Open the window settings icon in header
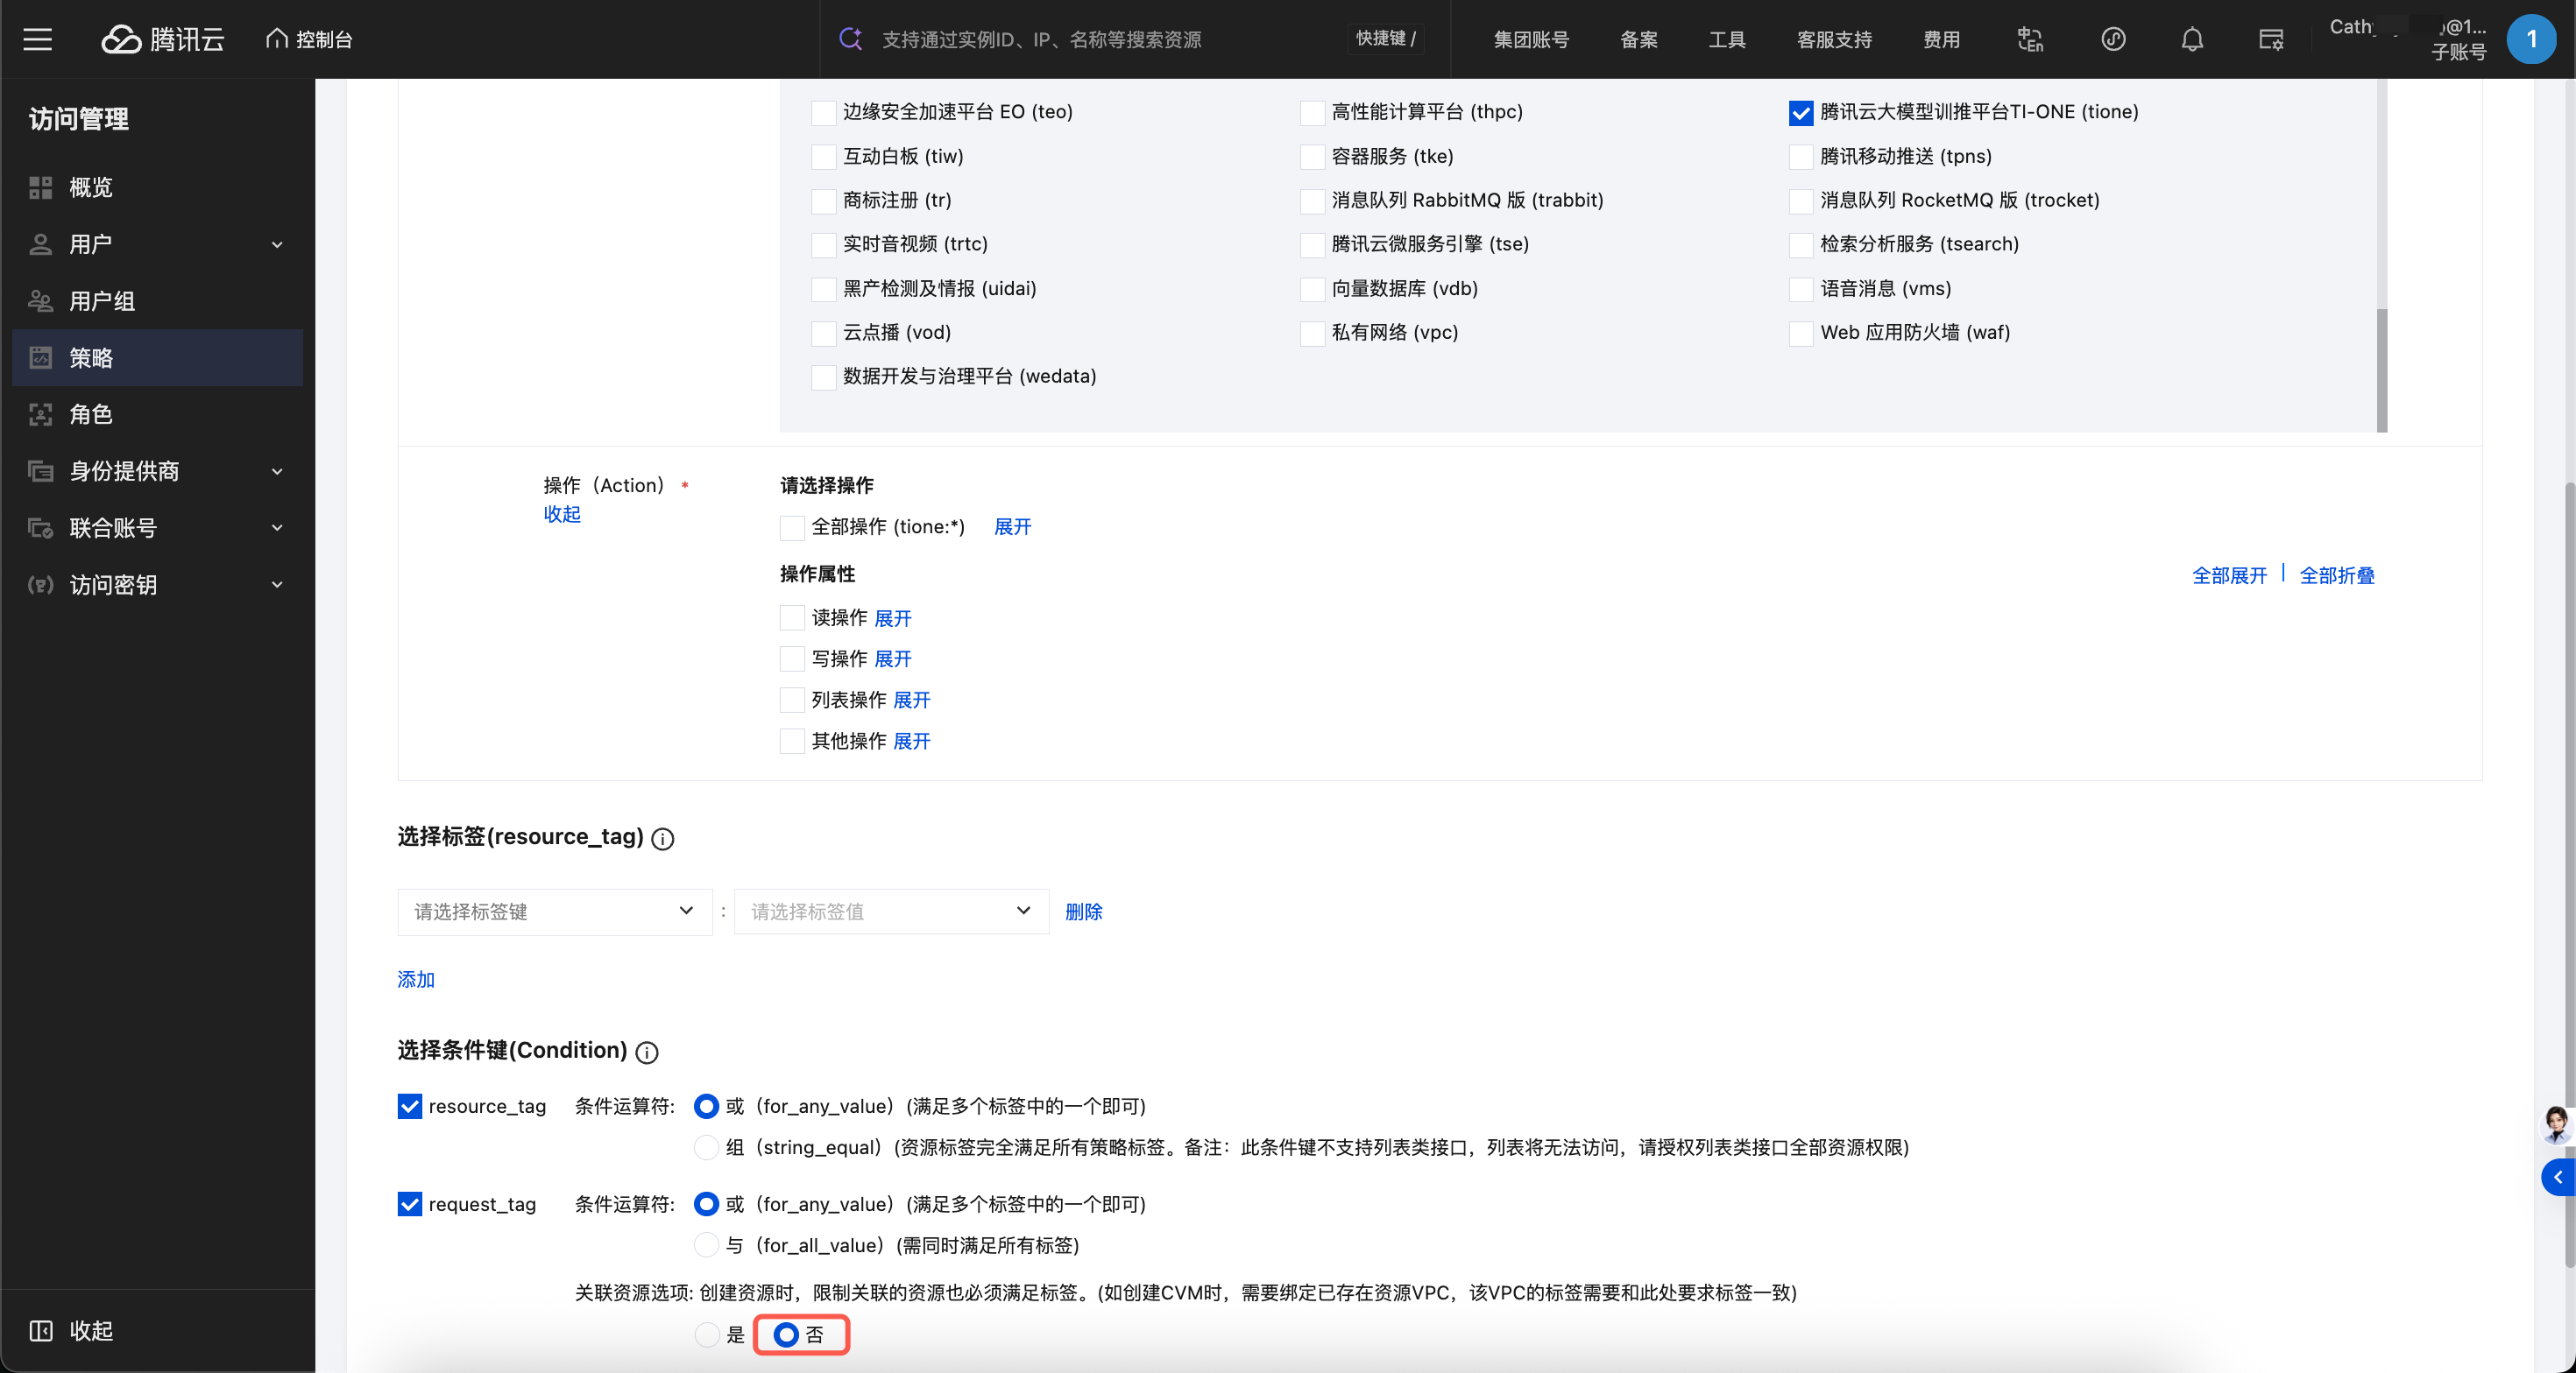2576x1373 pixels. [2271, 39]
